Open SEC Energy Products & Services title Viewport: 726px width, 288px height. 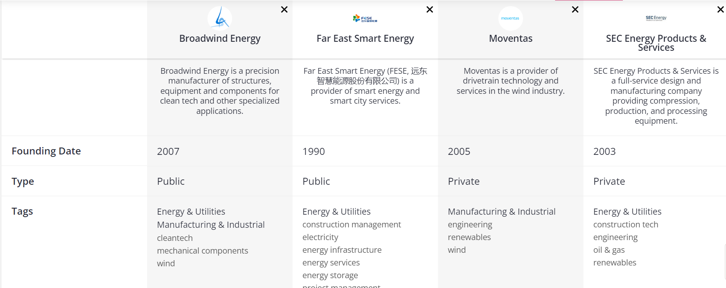tap(656, 43)
